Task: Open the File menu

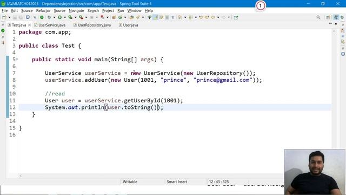Action: point(4,10)
